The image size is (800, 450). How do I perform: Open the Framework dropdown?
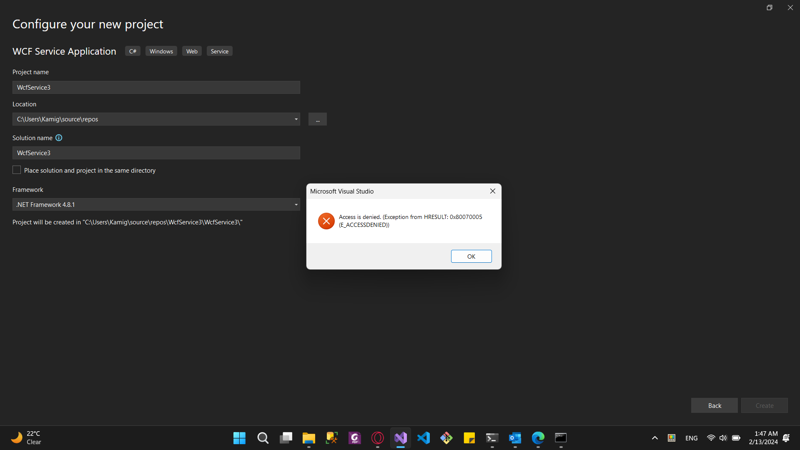coord(156,204)
